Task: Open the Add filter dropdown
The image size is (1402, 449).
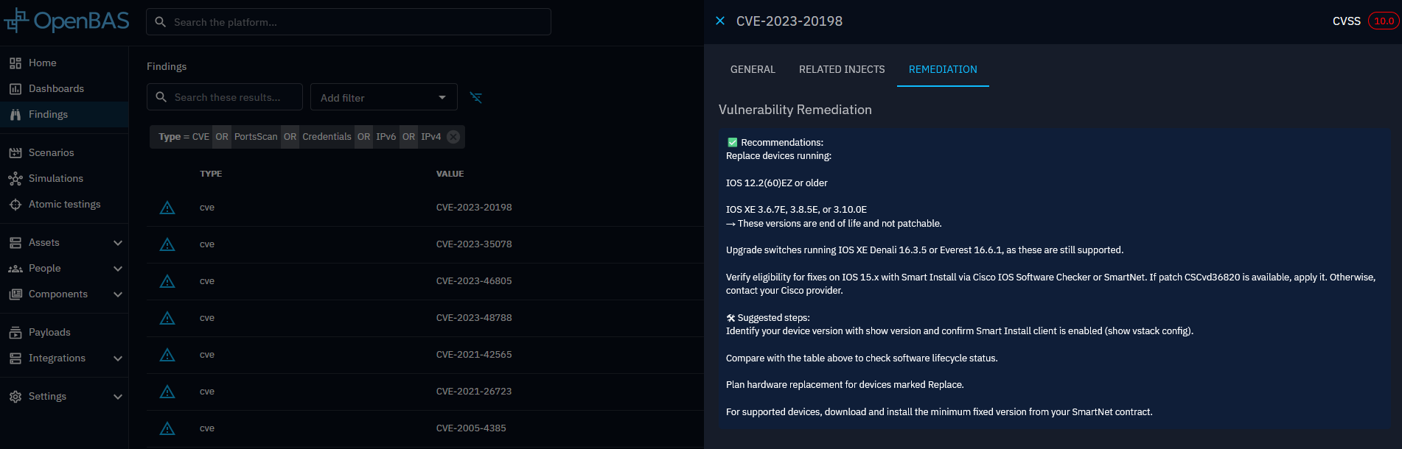Action: click(383, 98)
